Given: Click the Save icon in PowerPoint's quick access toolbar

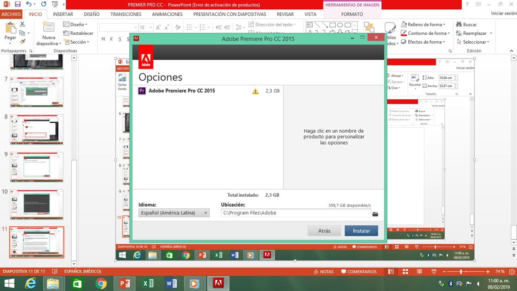Looking at the screenshot, I should coord(17,4).
